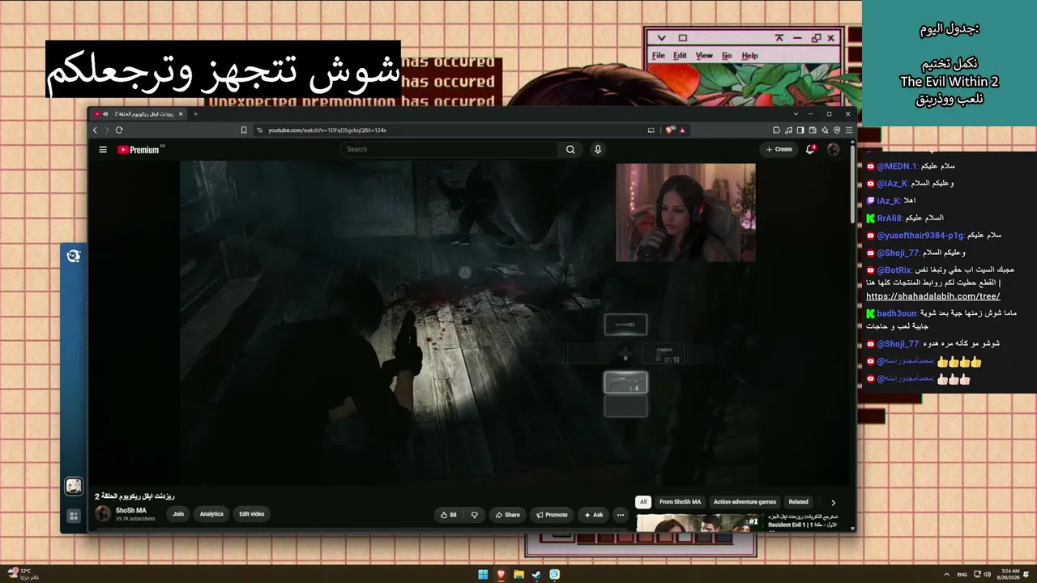This screenshot has width=1037, height=583.
Task: Open the browser tab search dropdown
Action: tap(796, 114)
